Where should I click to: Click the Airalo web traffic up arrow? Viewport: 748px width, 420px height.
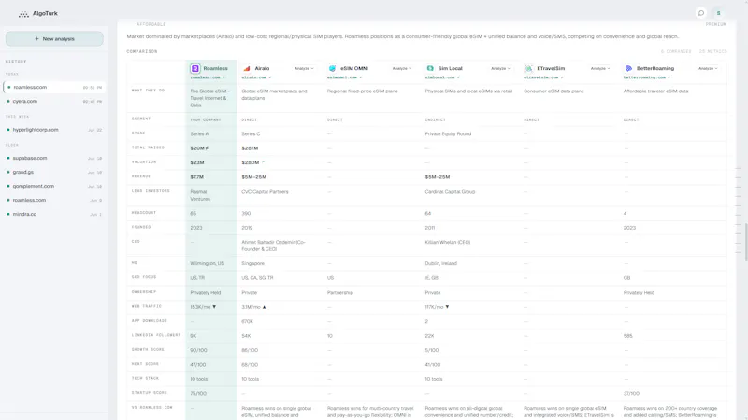pyautogui.click(x=264, y=307)
